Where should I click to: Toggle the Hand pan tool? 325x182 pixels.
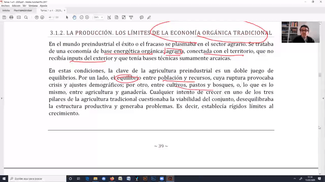tap(74, 17)
